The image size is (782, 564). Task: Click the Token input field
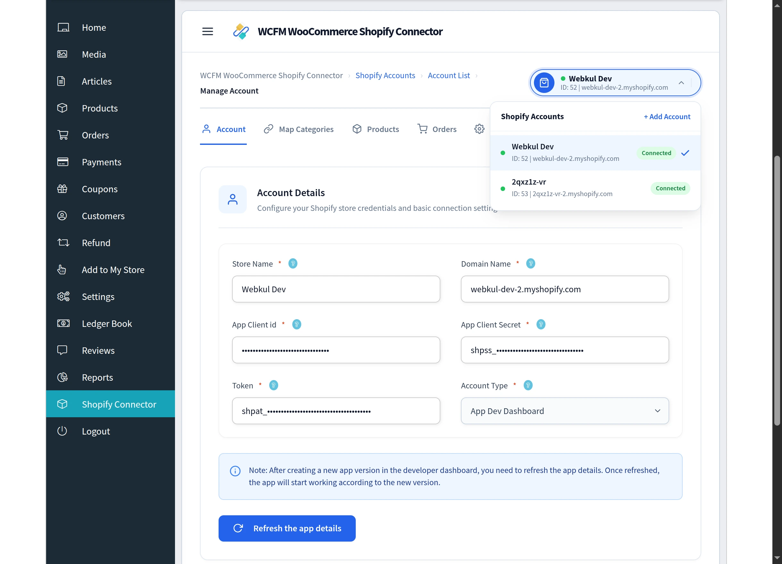point(336,411)
